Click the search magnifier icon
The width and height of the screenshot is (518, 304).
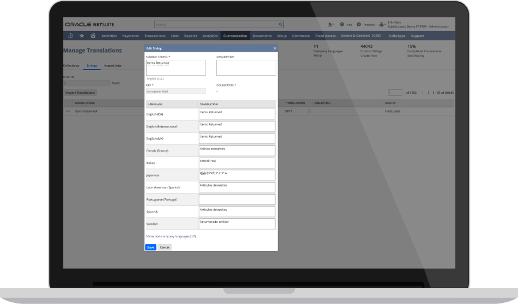(281, 25)
